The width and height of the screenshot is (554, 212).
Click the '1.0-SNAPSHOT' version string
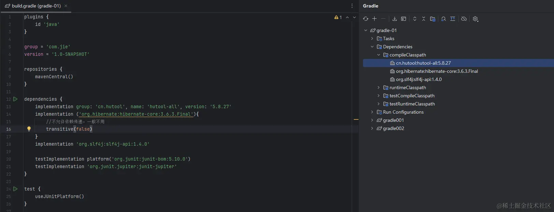pos(71,54)
